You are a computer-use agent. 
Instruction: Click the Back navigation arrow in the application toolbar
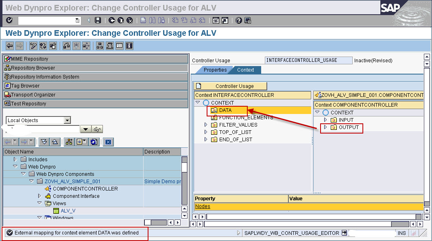point(9,46)
